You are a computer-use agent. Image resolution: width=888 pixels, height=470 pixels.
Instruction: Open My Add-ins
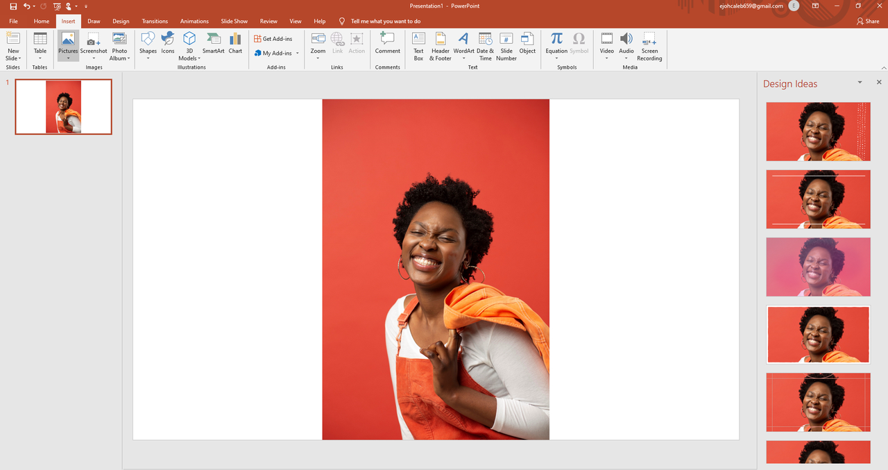(273, 53)
